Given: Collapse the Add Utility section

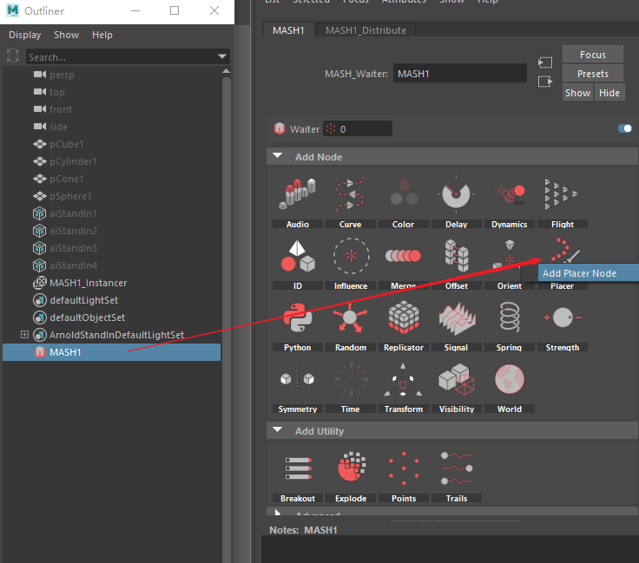Looking at the screenshot, I should pos(278,430).
